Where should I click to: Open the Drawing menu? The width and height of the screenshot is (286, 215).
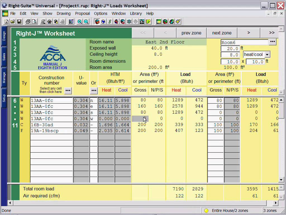pyautogui.click(x=64, y=13)
